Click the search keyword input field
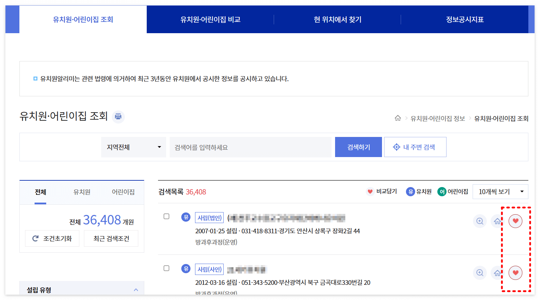This screenshot has height=300, width=540. (250, 147)
